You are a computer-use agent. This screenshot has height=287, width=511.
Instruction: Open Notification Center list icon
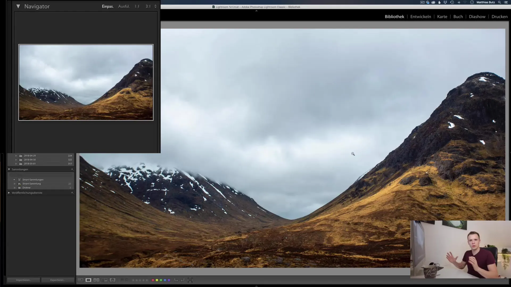[x=506, y=2]
